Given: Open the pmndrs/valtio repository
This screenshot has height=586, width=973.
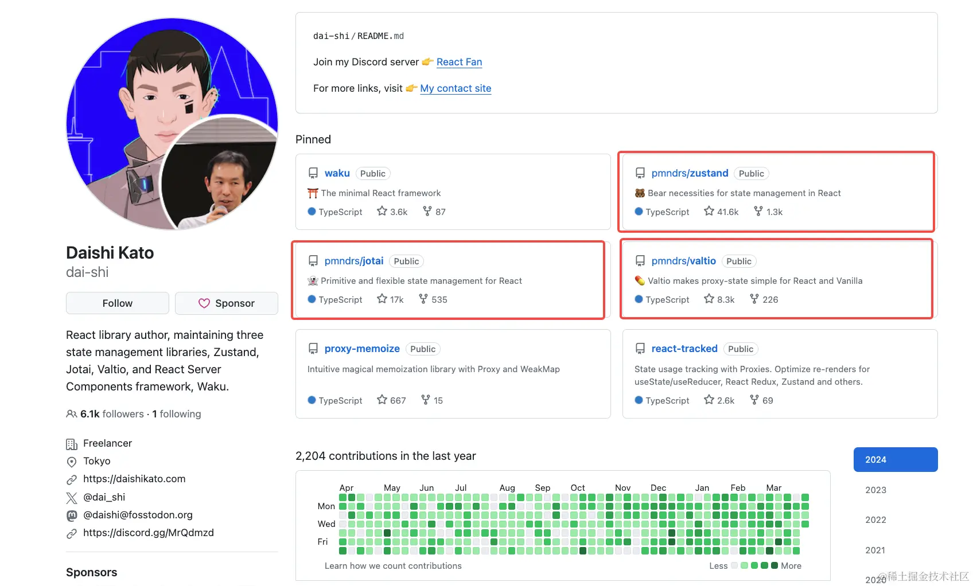Looking at the screenshot, I should click(684, 261).
